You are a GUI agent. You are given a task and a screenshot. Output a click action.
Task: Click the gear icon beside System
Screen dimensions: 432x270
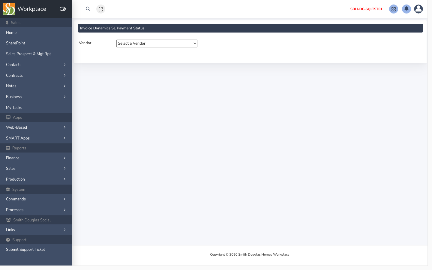point(8,189)
